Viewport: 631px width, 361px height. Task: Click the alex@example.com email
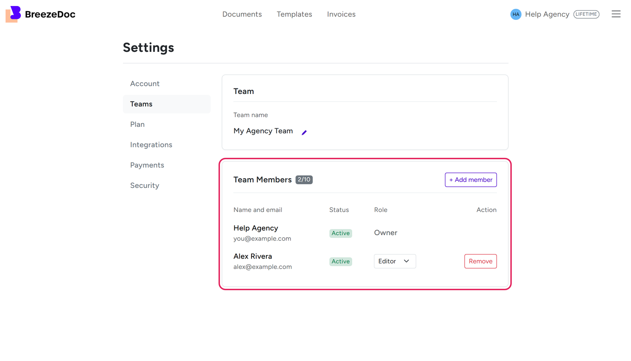click(x=263, y=267)
